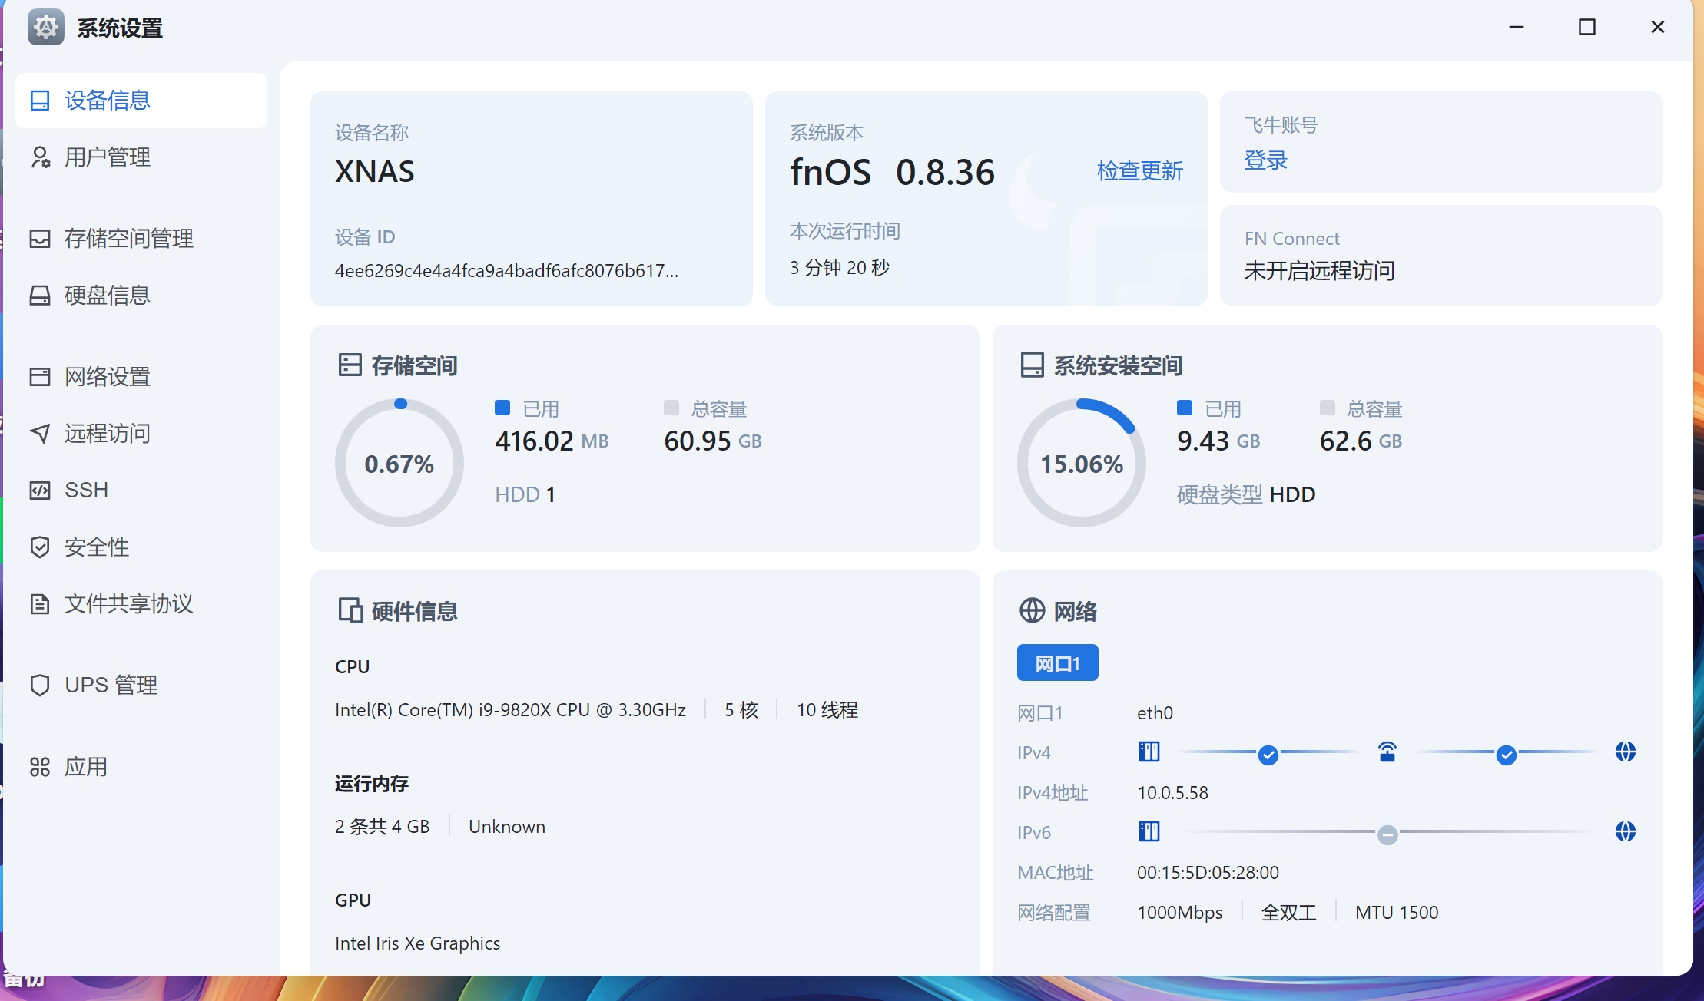
Task: Minimize the 系统设置 window
Action: tap(1517, 28)
